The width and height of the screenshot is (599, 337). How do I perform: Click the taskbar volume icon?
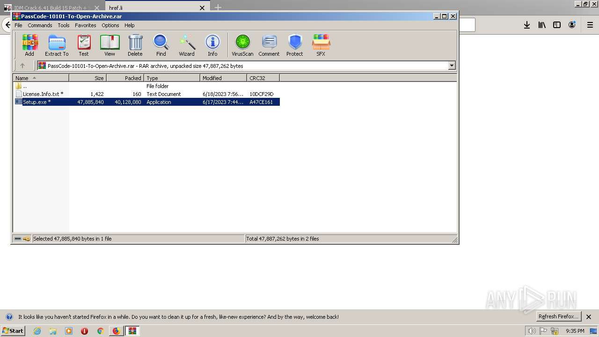(532, 331)
